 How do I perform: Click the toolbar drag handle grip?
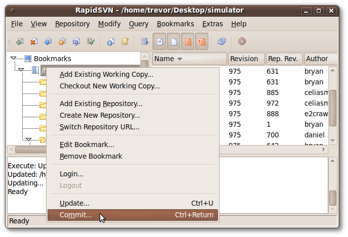[x=9, y=41]
